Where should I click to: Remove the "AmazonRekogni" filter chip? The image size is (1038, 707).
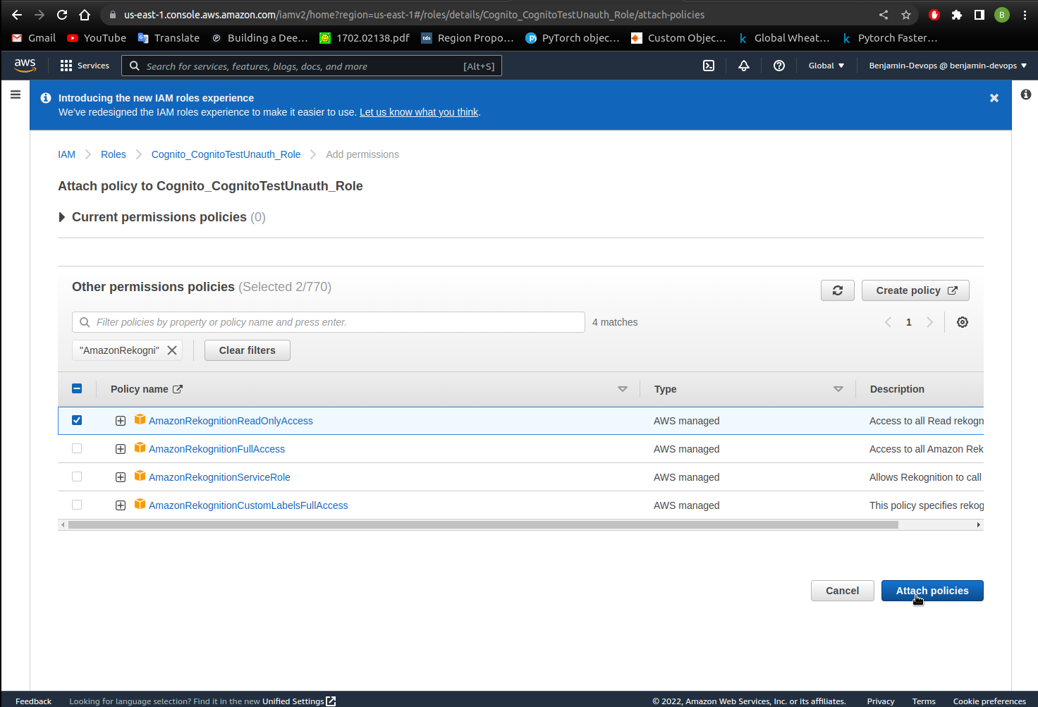click(172, 350)
